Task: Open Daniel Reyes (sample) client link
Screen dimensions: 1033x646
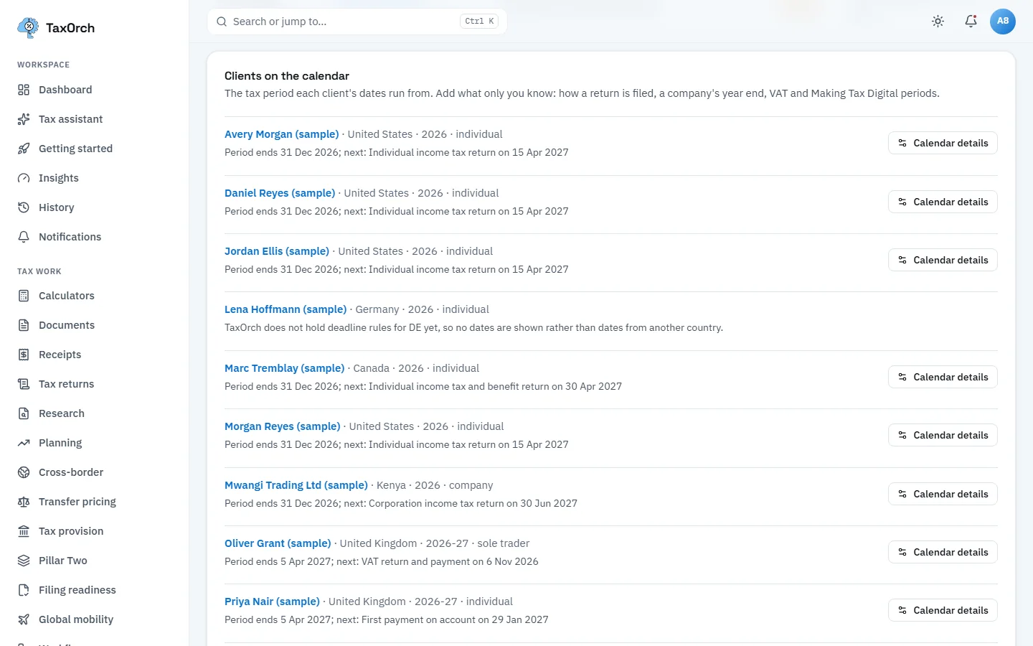Action: tap(280, 193)
